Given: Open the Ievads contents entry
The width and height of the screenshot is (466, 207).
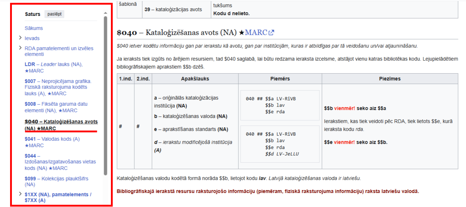Looking at the screenshot, I should [32, 38].
